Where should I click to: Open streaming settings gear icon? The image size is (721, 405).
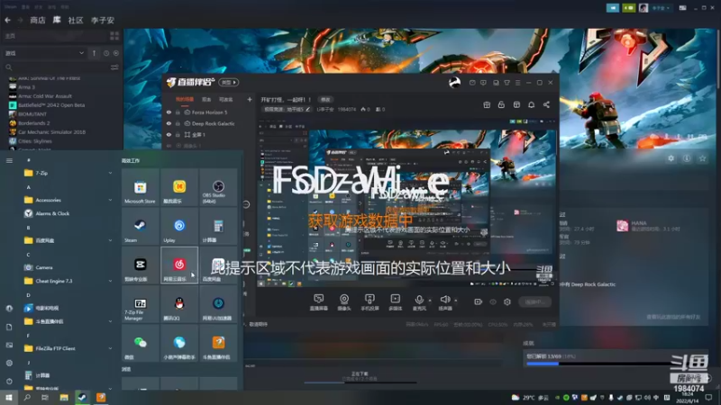507,301
